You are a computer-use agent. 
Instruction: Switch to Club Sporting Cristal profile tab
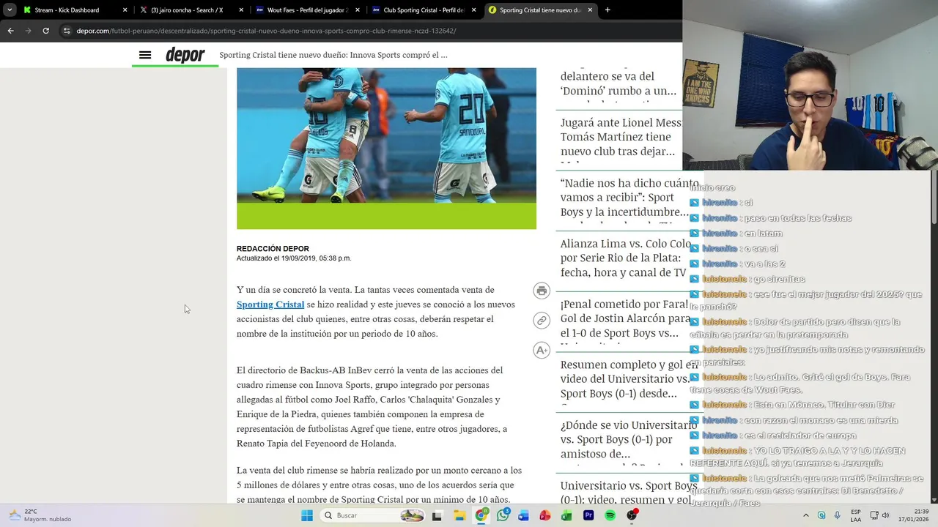point(424,10)
